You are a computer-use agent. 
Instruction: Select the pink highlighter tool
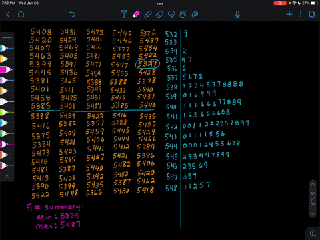136,14
